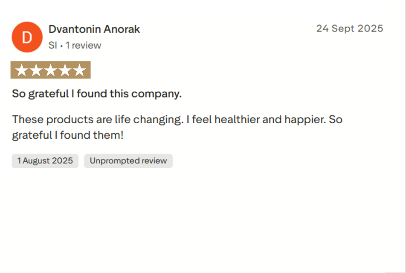The height and width of the screenshot is (273, 406).
Task: Click the word "healthier" in the review
Action: click(x=237, y=119)
